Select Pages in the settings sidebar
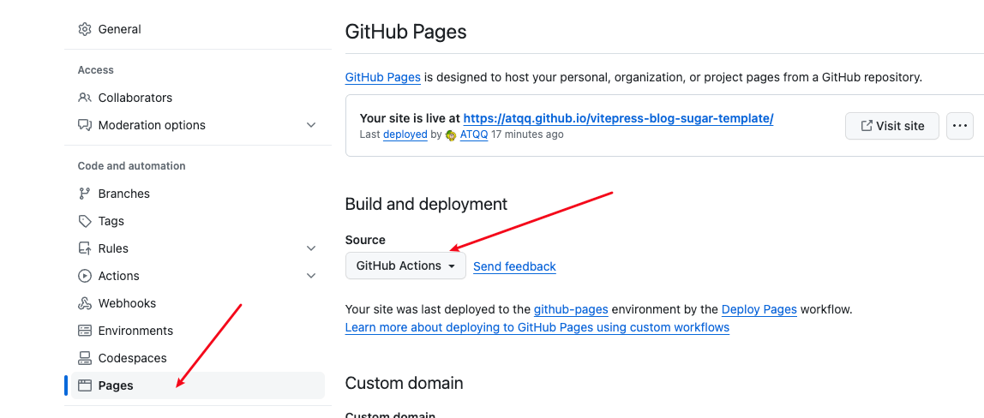Viewport: 984px width, 418px height. pos(116,385)
